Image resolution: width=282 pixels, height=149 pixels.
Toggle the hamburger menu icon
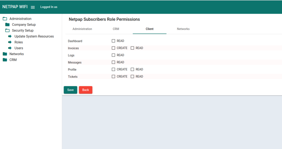33,7
